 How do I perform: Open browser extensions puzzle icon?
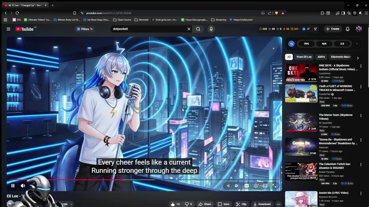pos(322,13)
